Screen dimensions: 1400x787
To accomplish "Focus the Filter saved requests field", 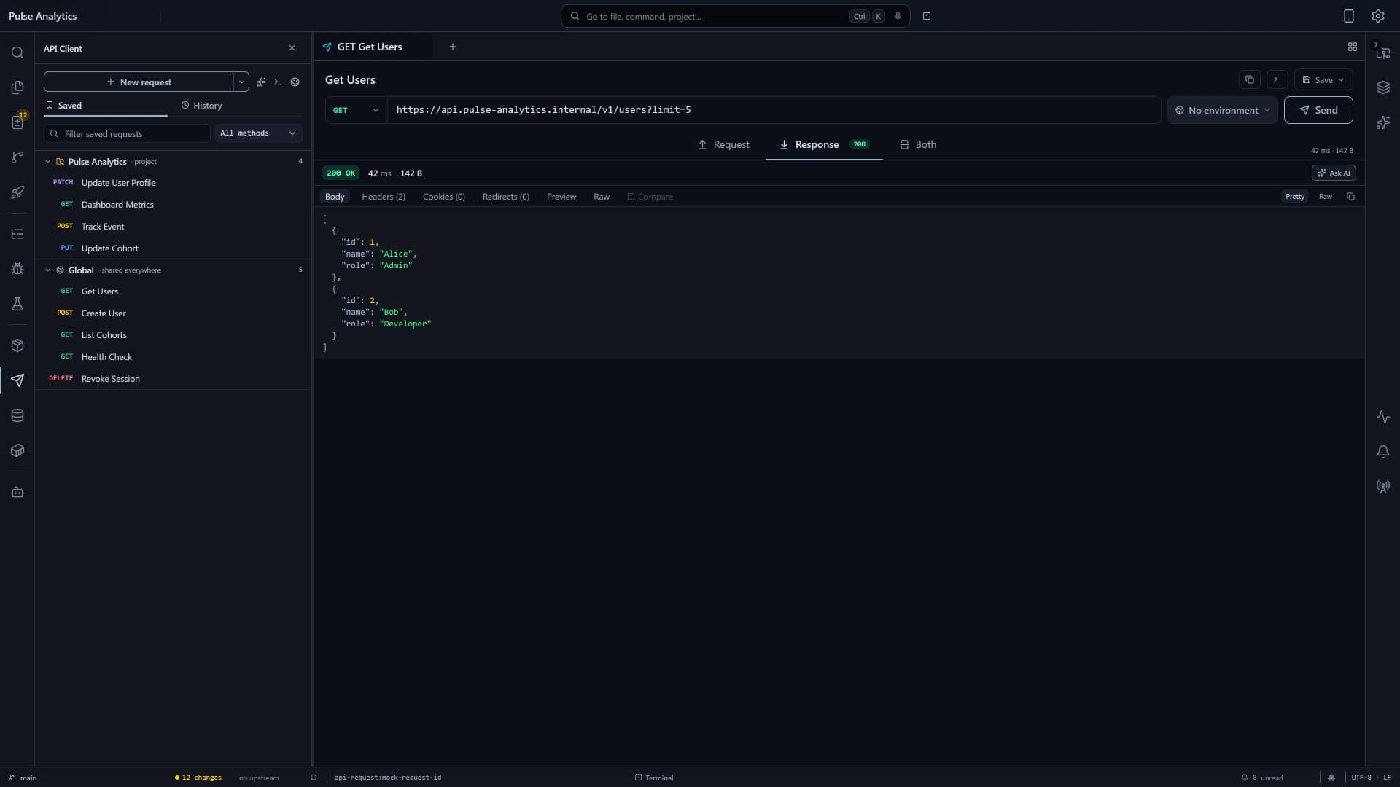I will 128,133.
